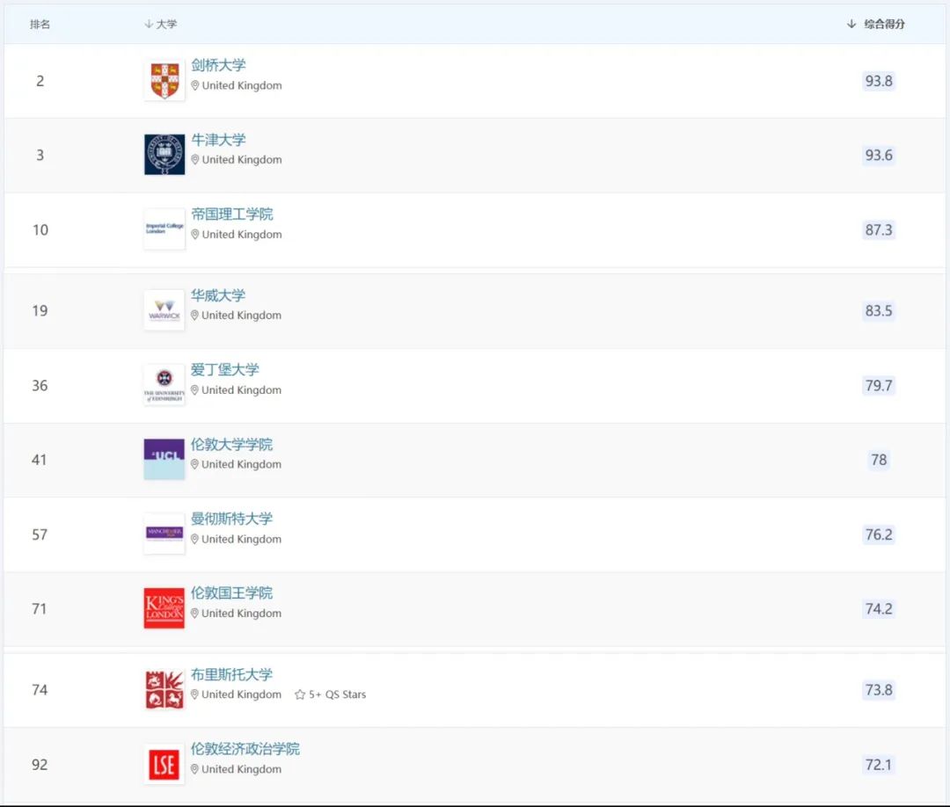
Task: Open the 伦敦大学学院 link
Action: [232, 444]
